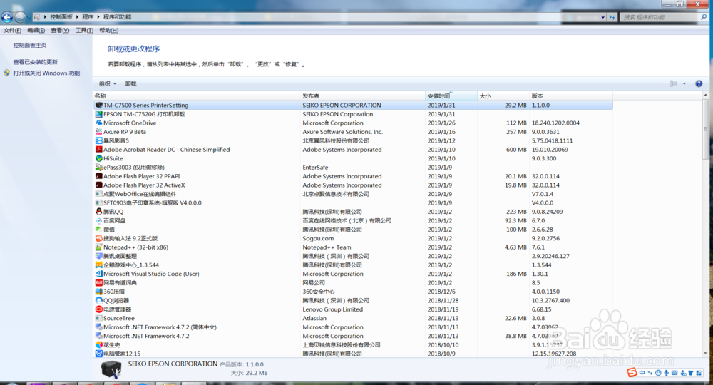Select the 企鹅游戏中心_1.3.544 row
Image resolution: width=713 pixels, height=385 pixels.
tap(353, 265)
